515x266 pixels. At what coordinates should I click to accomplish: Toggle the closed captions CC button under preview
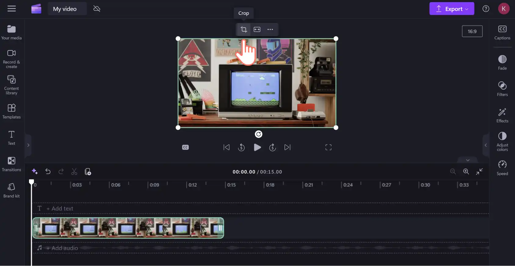pyautogui.click(x=185, y=147)
